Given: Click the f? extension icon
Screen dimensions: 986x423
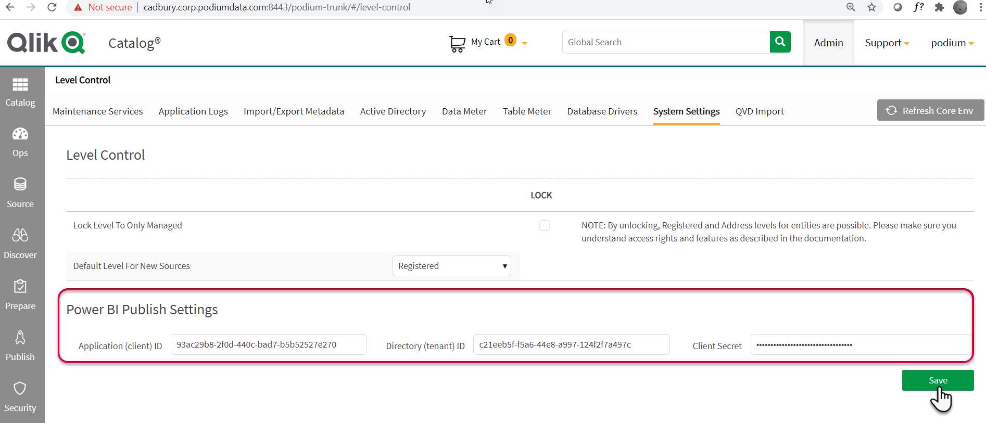Looking at the screenshot, I should (x=919, y=7).
